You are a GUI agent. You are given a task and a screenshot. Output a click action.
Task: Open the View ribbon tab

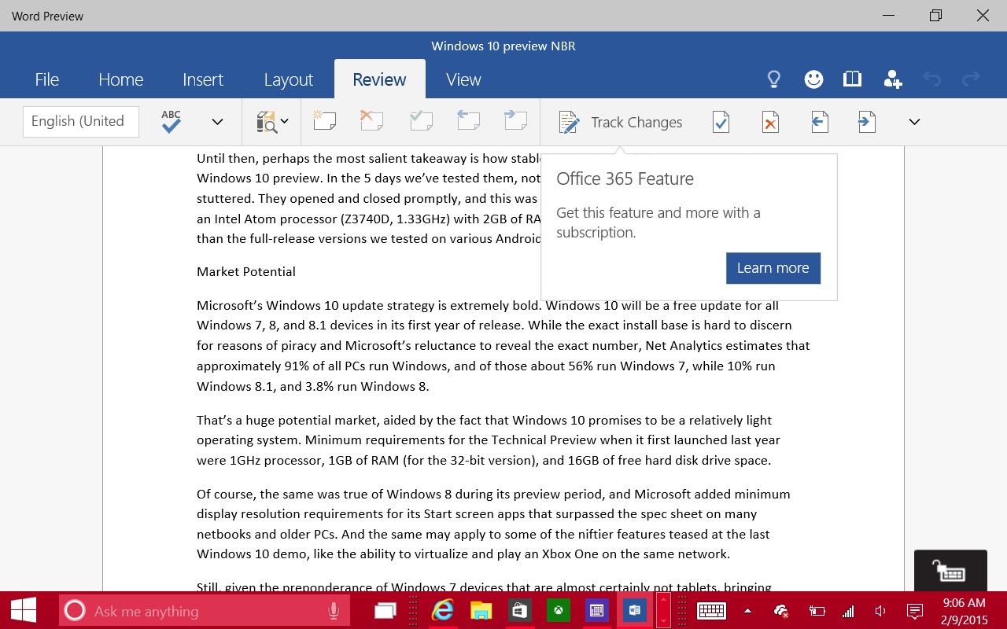[x=463, y=79]
